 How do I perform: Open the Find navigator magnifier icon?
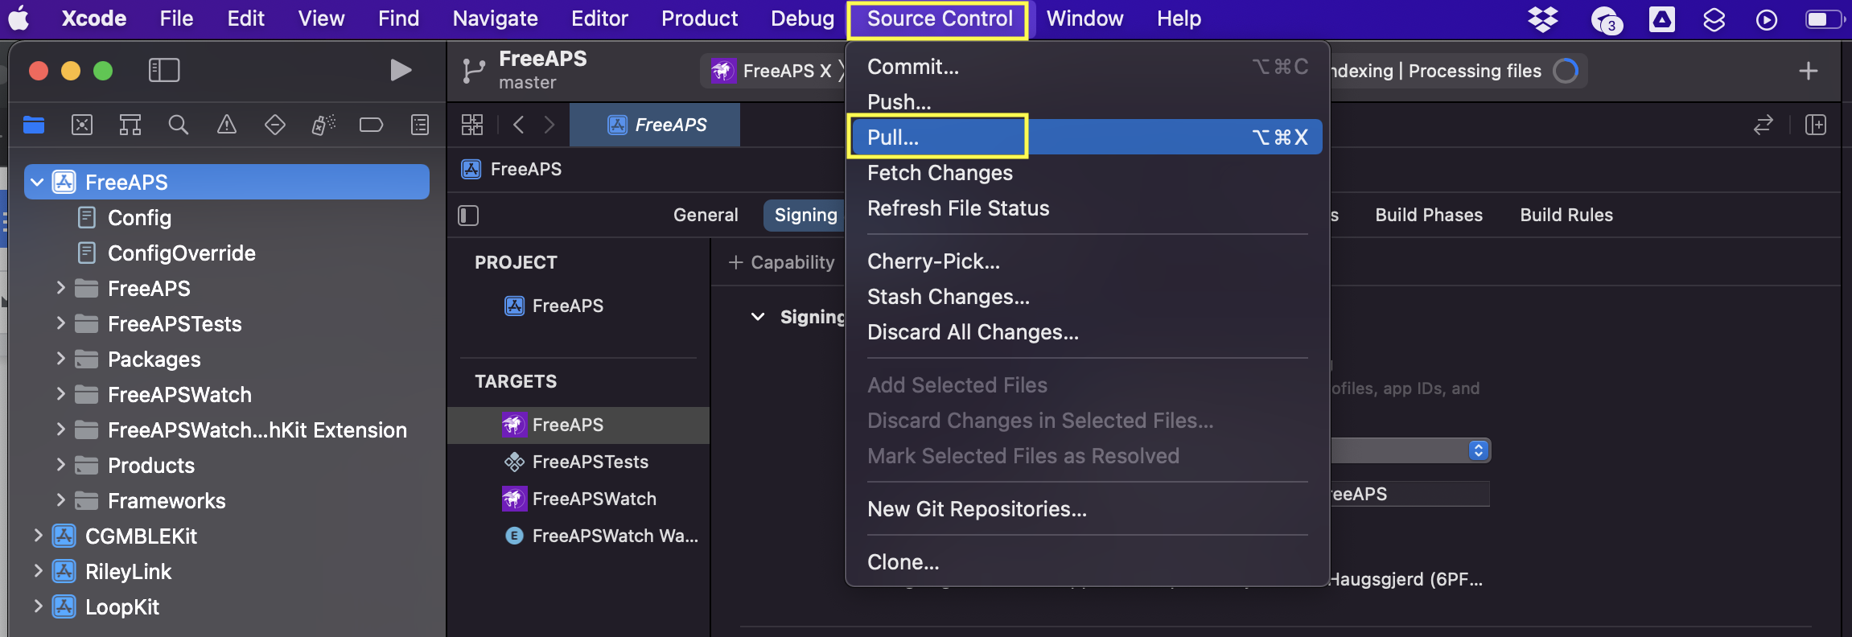(x=179, y=125)
